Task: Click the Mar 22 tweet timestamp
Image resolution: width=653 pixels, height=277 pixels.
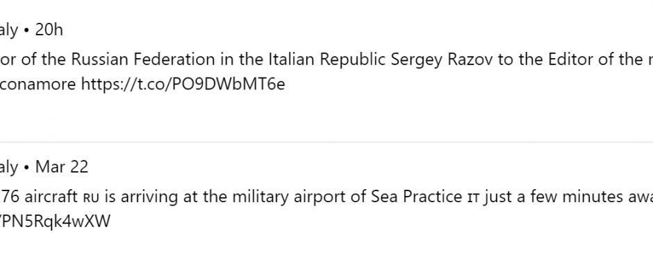Action: coord(62,167)
